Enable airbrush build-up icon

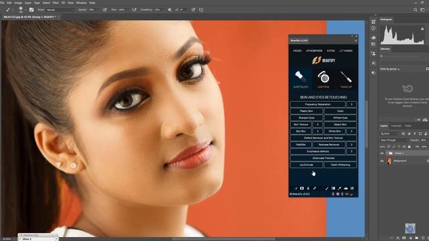134,9
